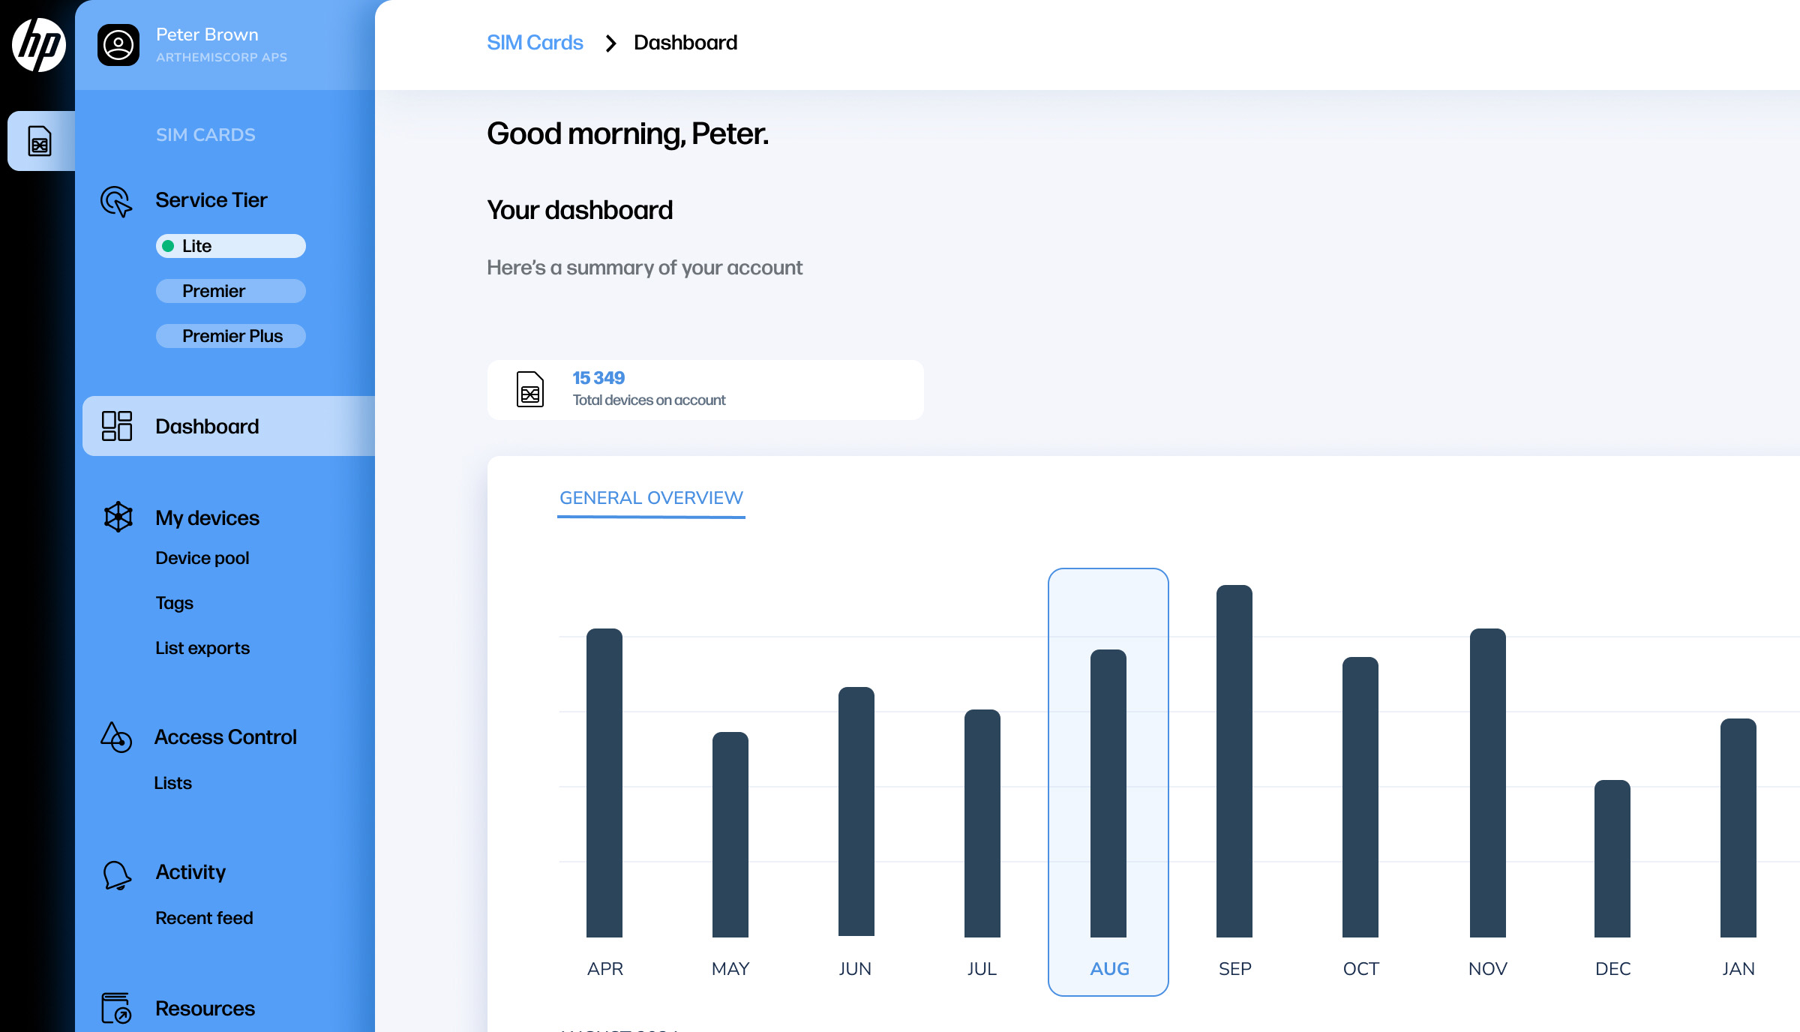
Task: Click the Resources icon in sidebar
Action: pos(116,1008)
